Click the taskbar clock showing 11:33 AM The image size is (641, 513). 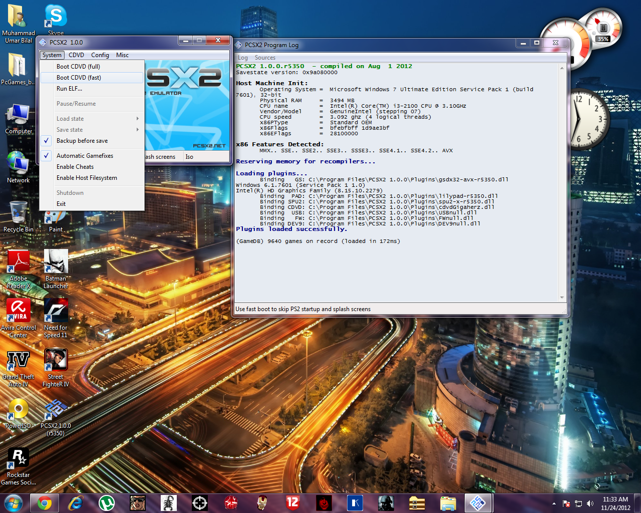(615, 503)
